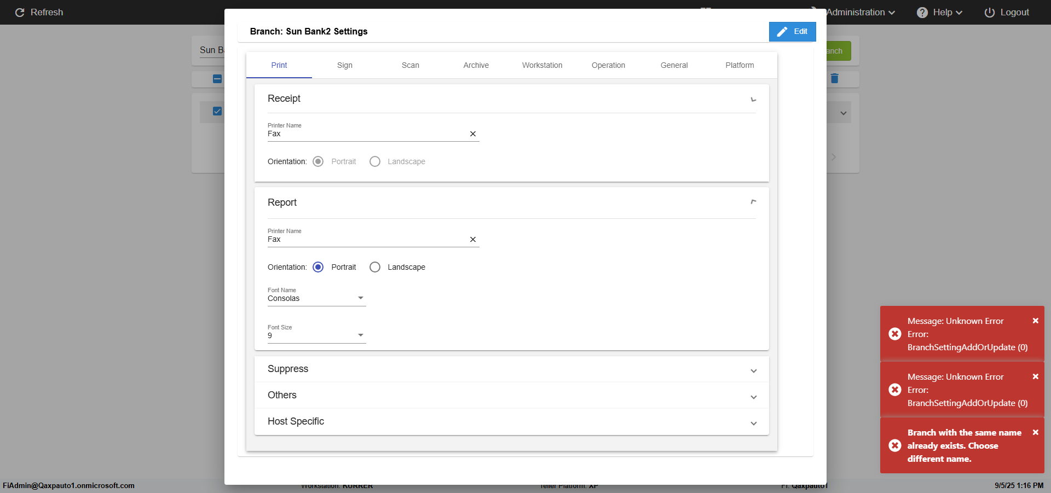The width and height of the screenshot is (1051, 493).
Task: Open the Font Size dropdown
Action: click(360, 335)
